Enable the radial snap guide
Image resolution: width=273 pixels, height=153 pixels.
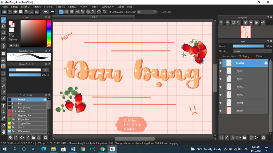pos(83,12)
